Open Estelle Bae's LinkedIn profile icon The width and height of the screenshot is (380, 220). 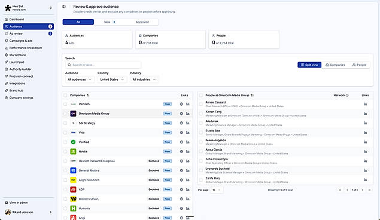(365, 133)
